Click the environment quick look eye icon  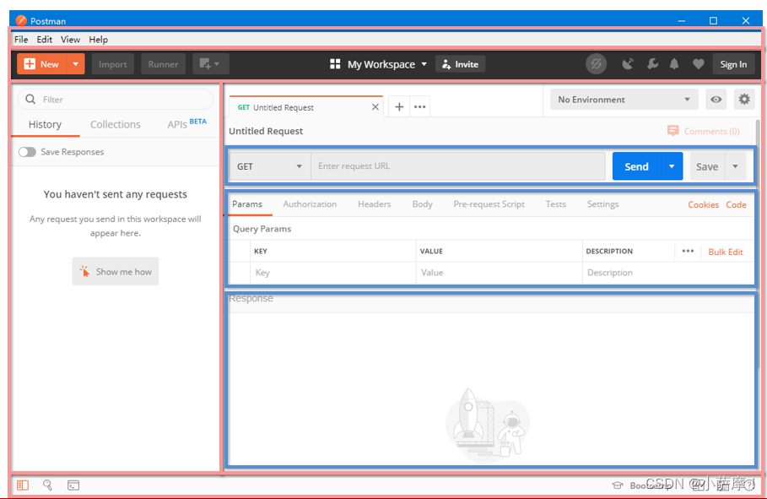click(x=716, y=100)
